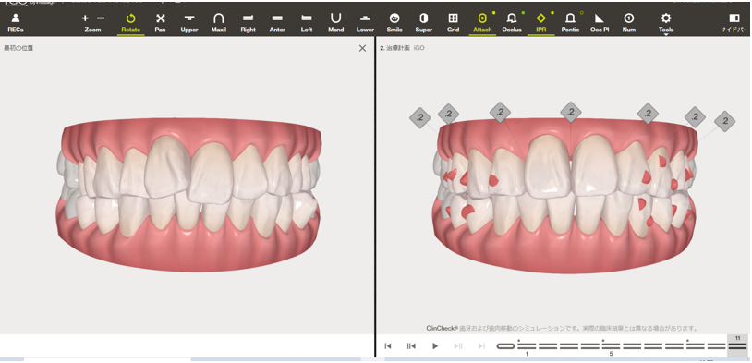The image size is (752, 363).
Task: Toggle the Grid overlay
Action: 453,22
